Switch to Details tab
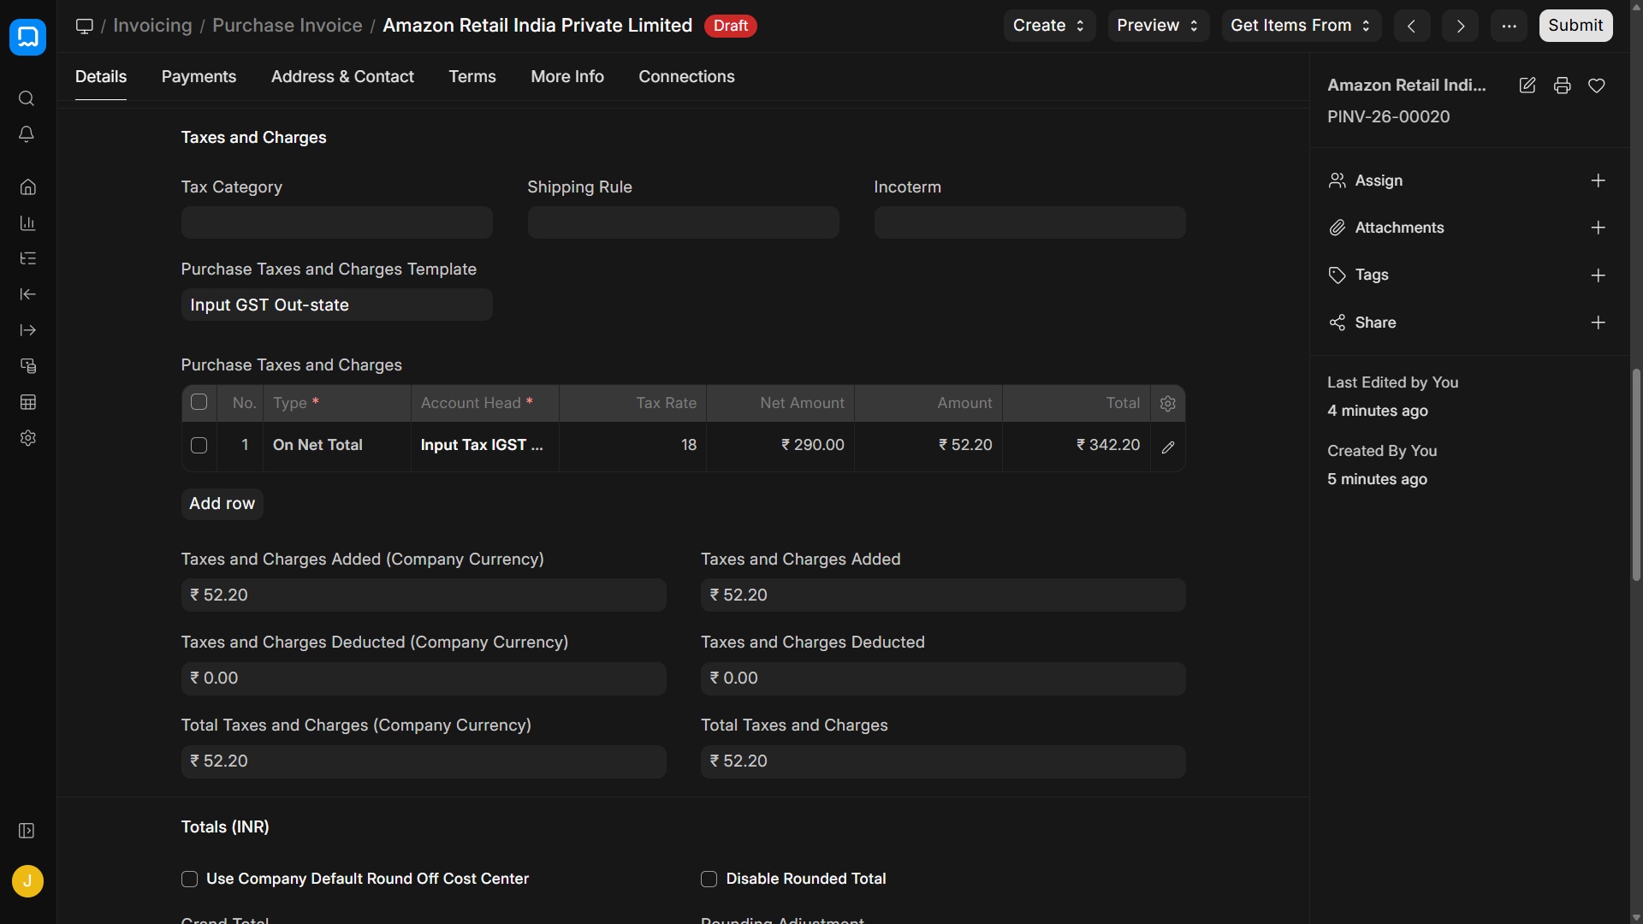 click(x=101, y=77)
